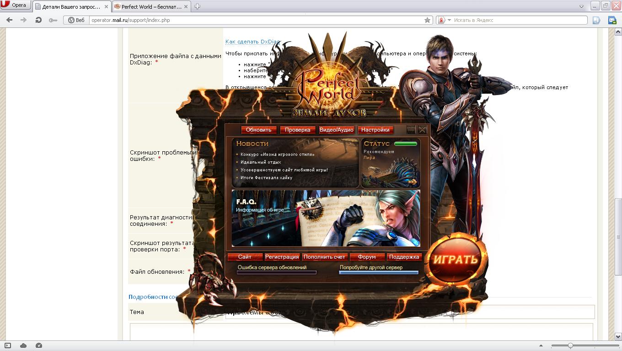Select the recommended server 'Лира'
The image size is (622, 351).
point(369,158)
